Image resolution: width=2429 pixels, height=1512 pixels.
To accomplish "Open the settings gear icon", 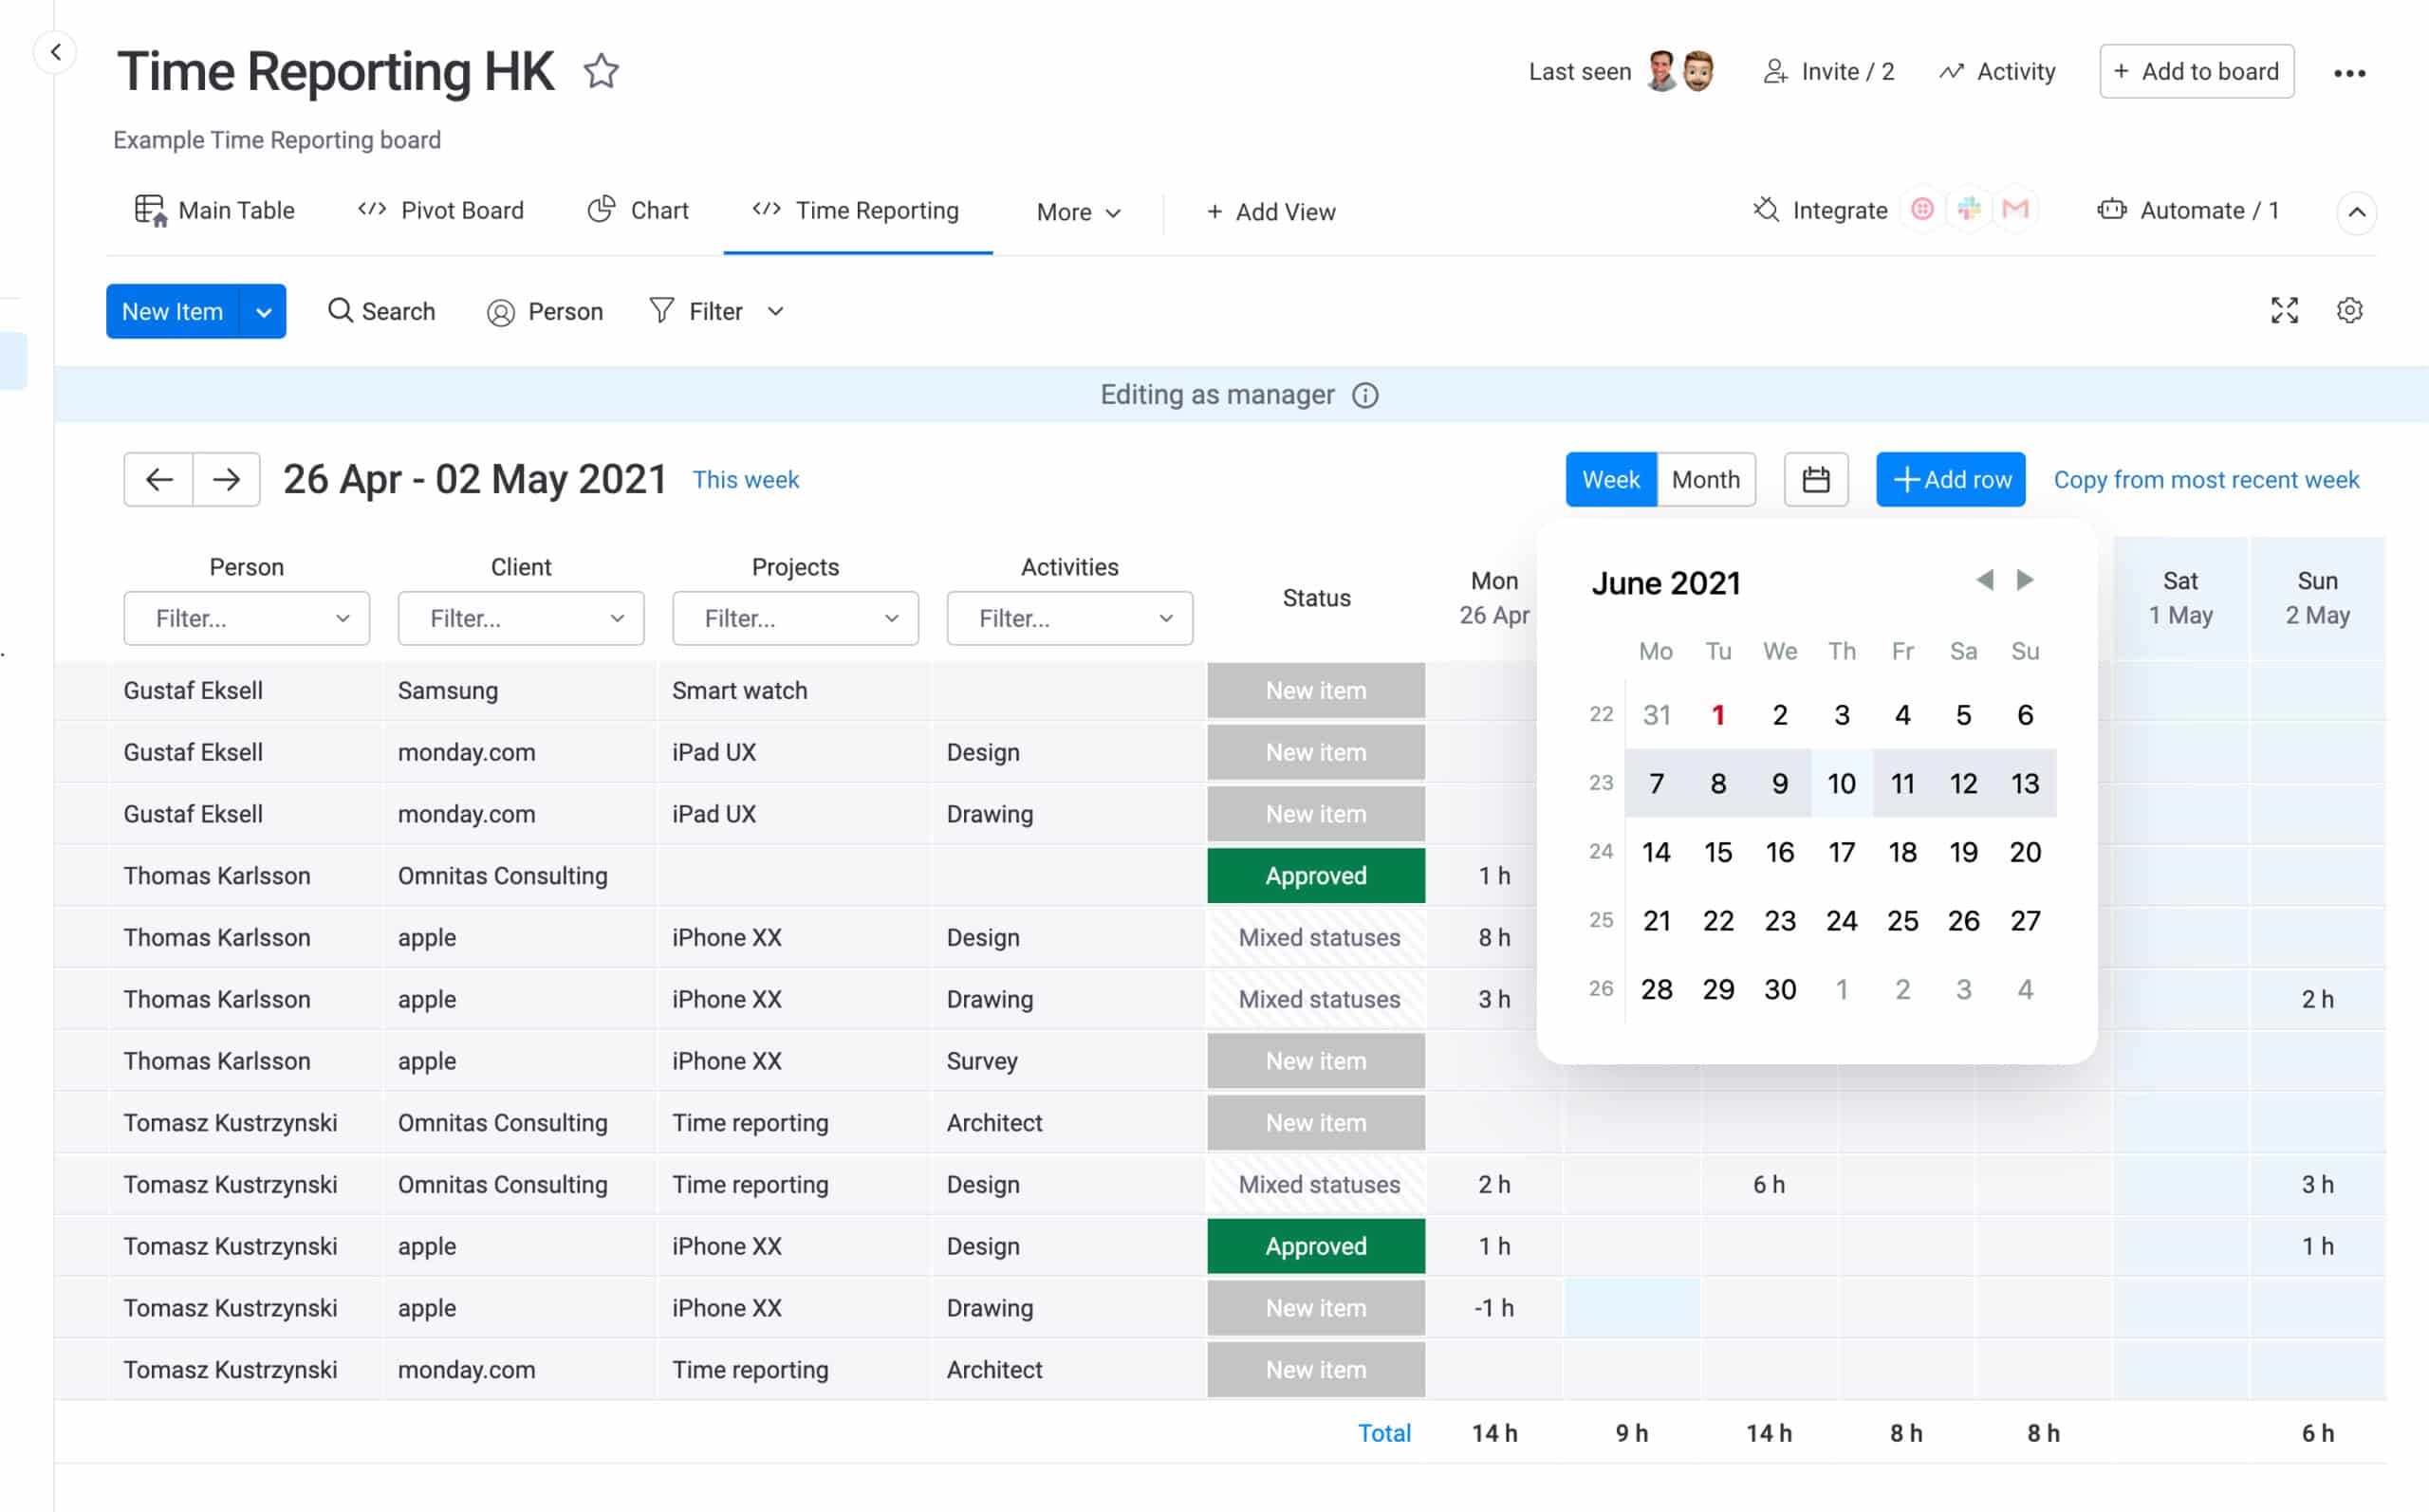I will tap(2349, 311).
